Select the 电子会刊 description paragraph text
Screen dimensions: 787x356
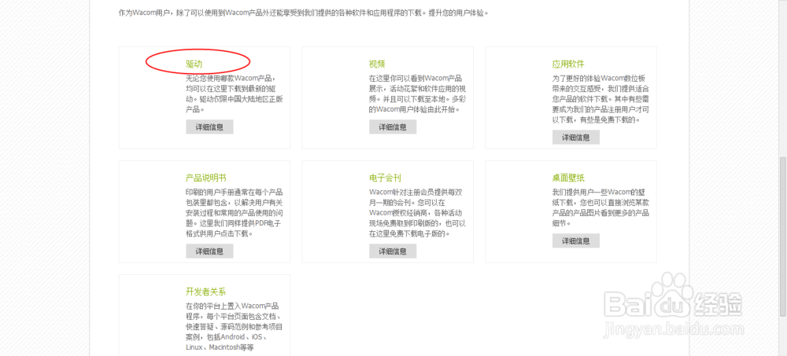click(x=418, y=213)
